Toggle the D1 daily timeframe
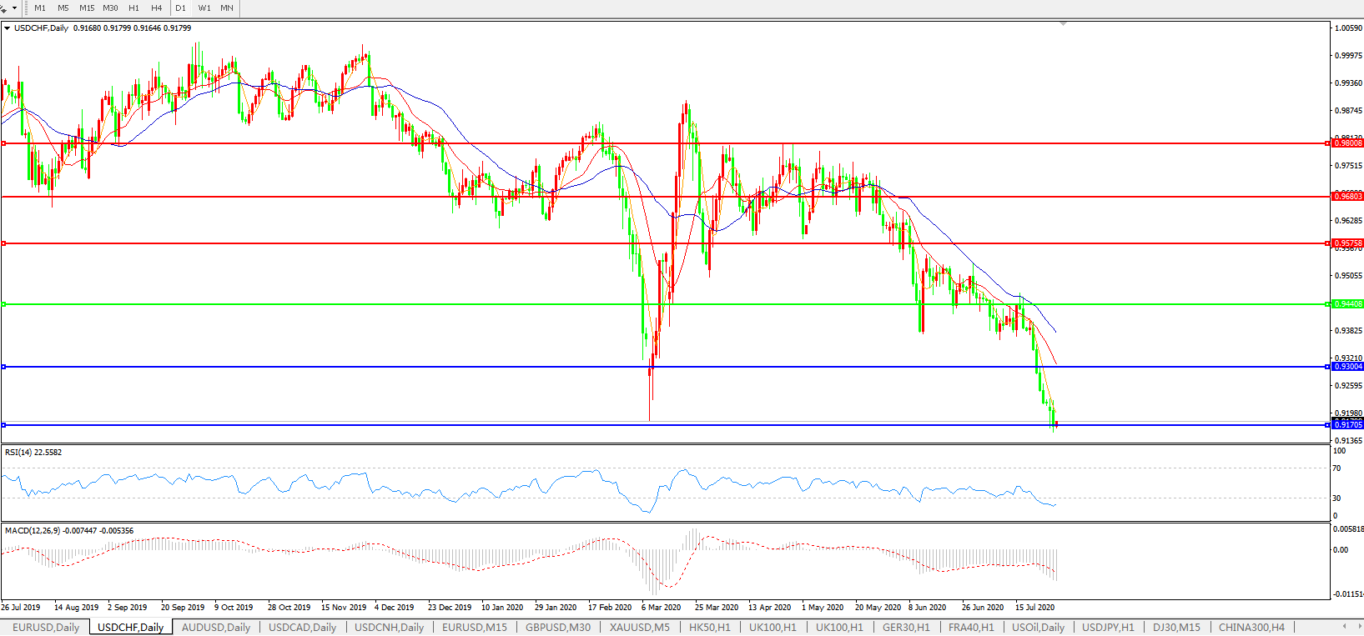This screenshot has height=636, width=1364. [x=180, y=8]
